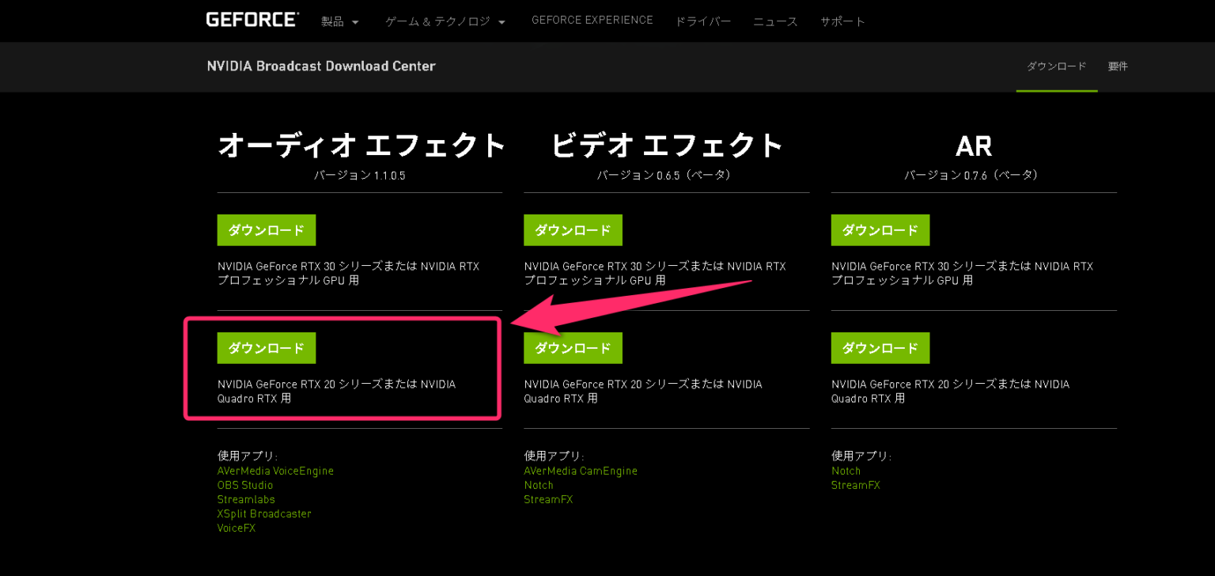Open the VoiceFX link

237,528
